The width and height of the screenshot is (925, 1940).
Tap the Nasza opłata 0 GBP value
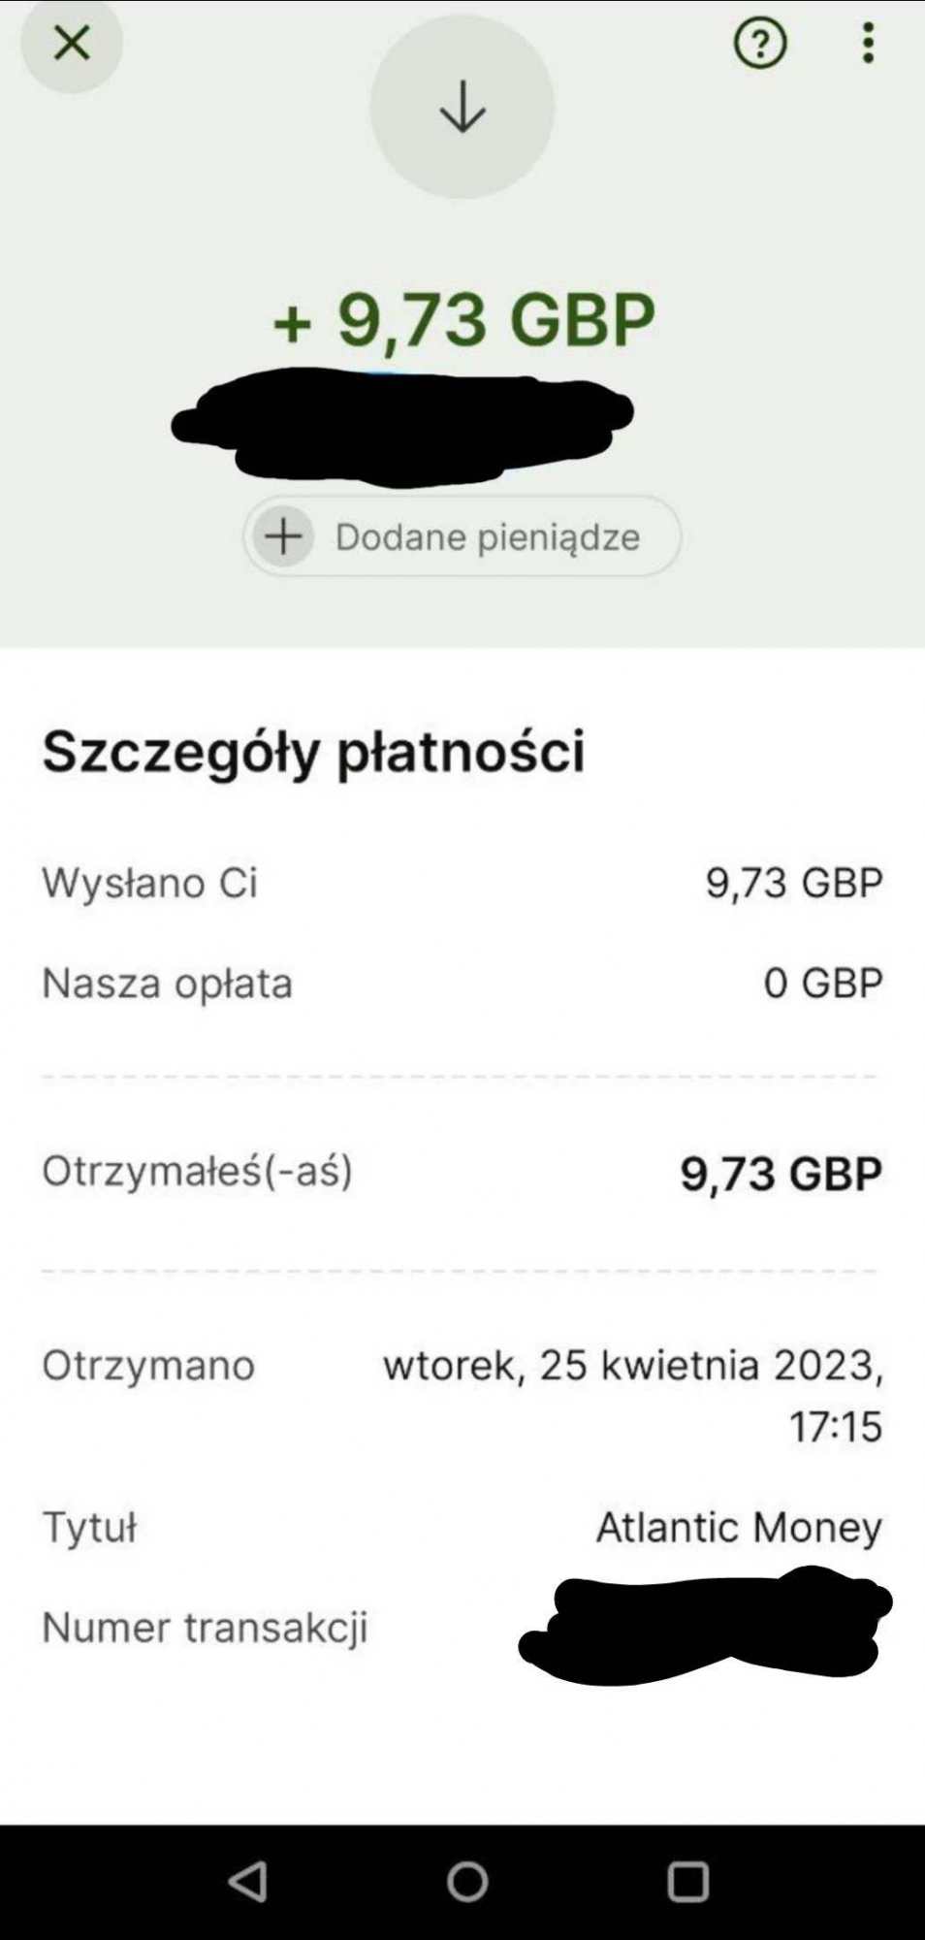coord(822,983)
